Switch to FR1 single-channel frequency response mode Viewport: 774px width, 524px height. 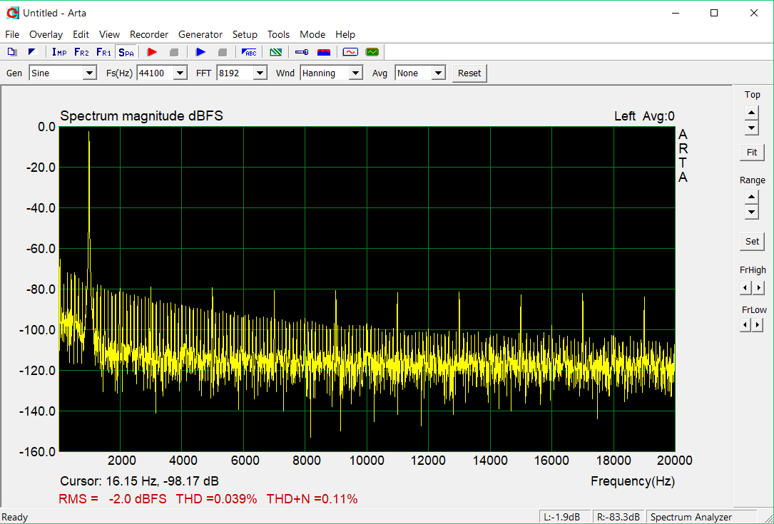[103, 52]
